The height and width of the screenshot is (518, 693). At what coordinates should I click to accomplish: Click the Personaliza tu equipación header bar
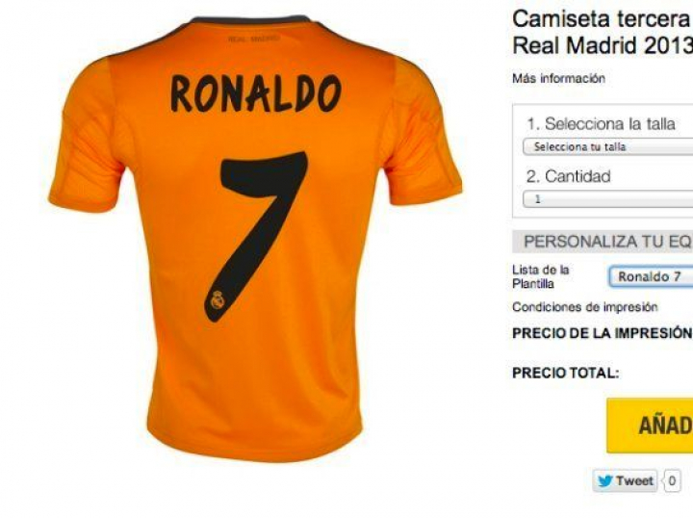(603, 242)
